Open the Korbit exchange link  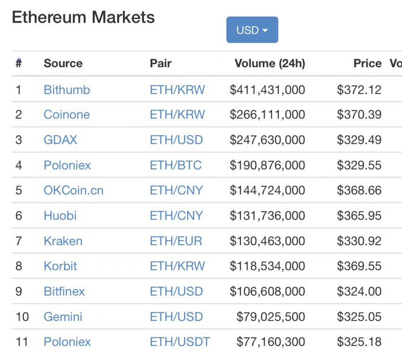60,266
